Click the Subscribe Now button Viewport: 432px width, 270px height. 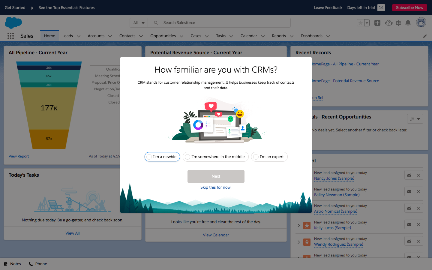click(409, 8)
